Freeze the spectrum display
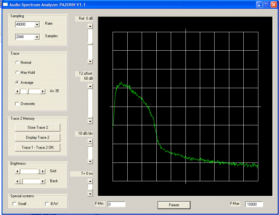Viewport: 279px width, 215px height. pos(174,205)
